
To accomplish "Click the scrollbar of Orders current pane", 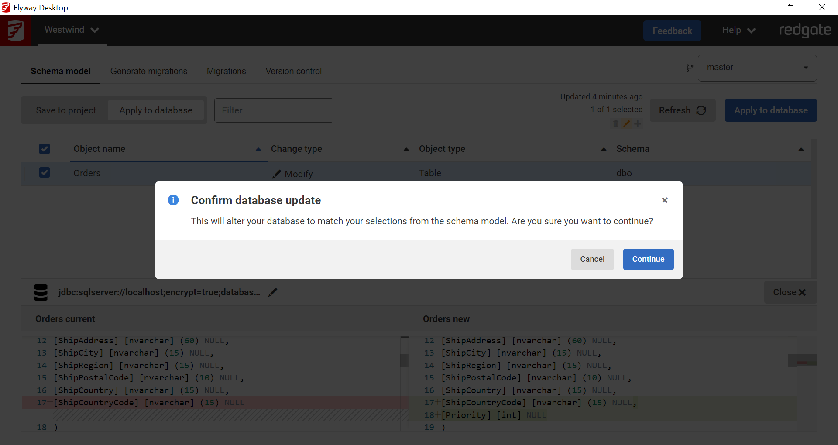I will 405,360.
